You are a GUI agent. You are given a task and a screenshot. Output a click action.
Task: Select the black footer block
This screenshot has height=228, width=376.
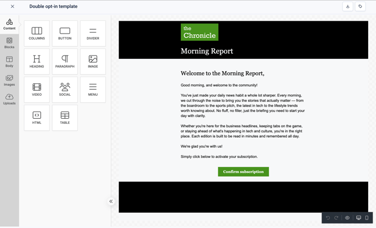[244, 197]
